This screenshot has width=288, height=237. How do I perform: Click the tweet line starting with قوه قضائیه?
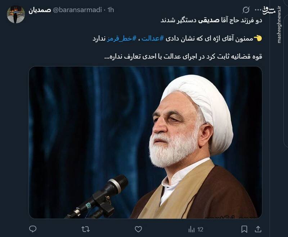click(x=183, y=57)
